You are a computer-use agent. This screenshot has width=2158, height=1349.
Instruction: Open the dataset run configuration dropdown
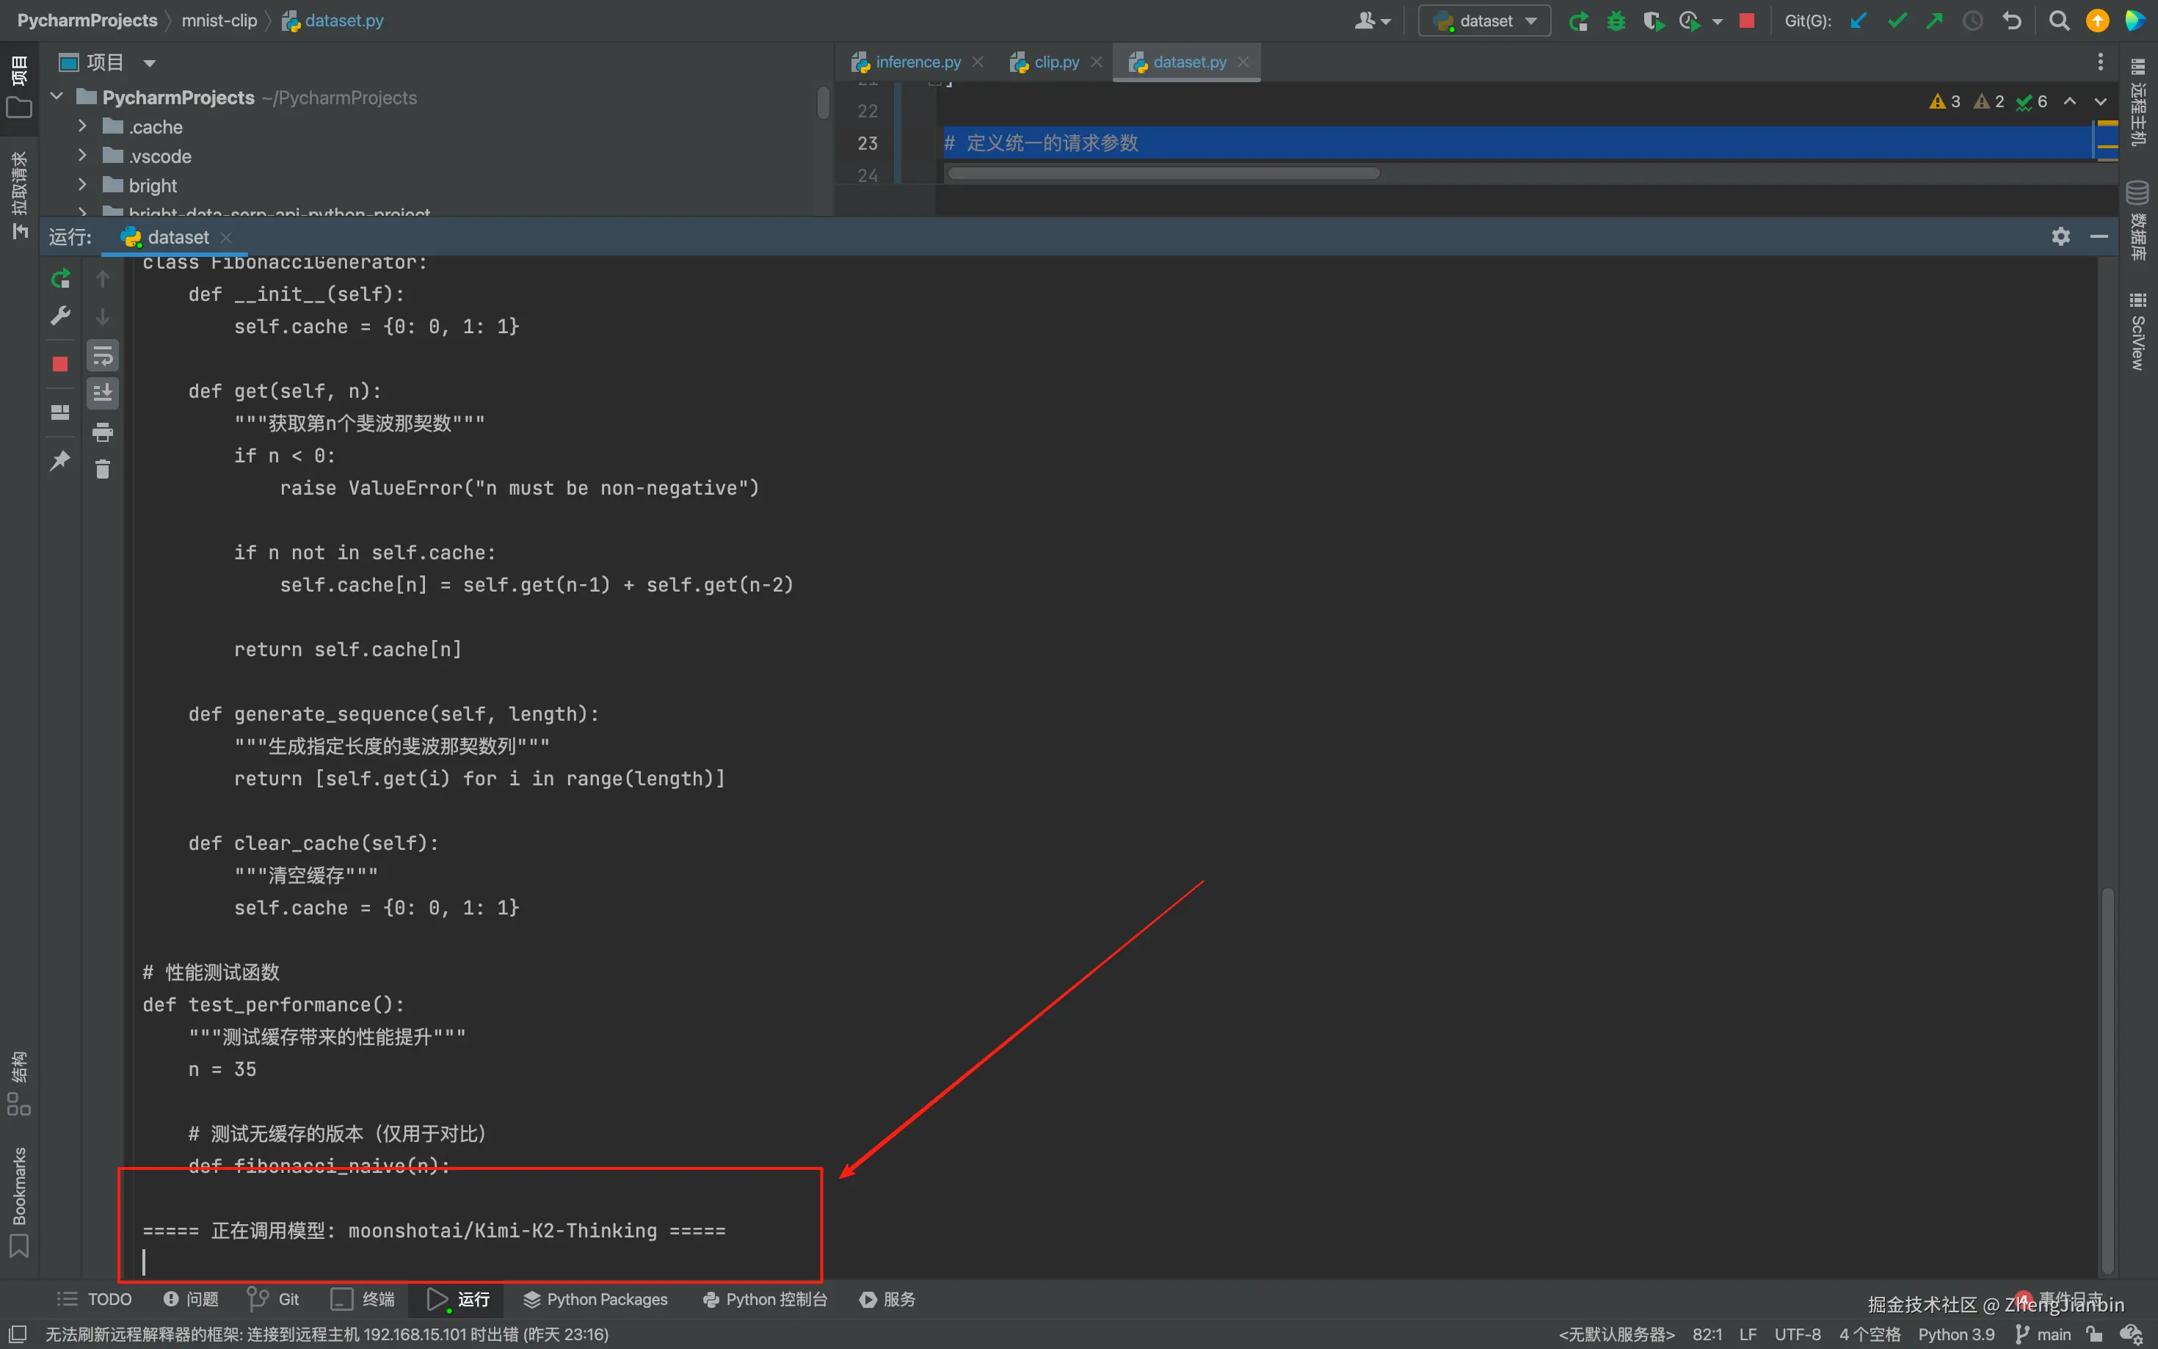pyautogui.click(x=1486, y=21)
